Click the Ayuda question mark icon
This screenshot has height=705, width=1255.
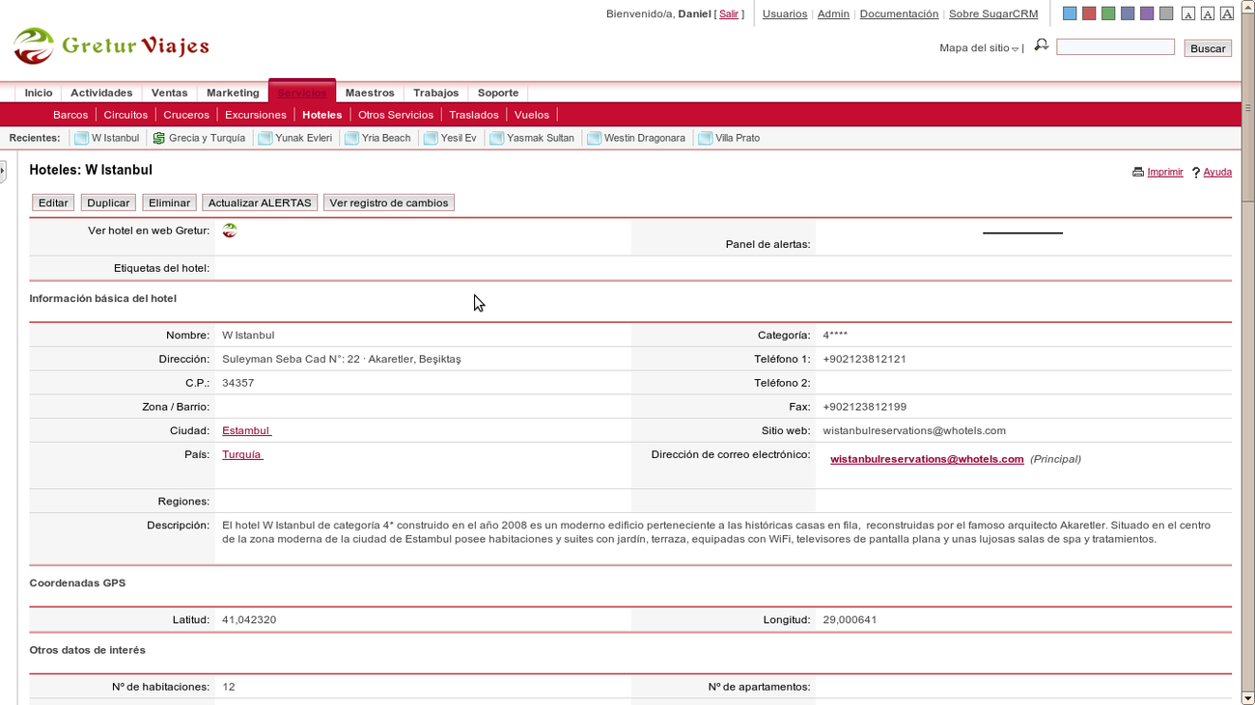click(x=1197, y=172)
